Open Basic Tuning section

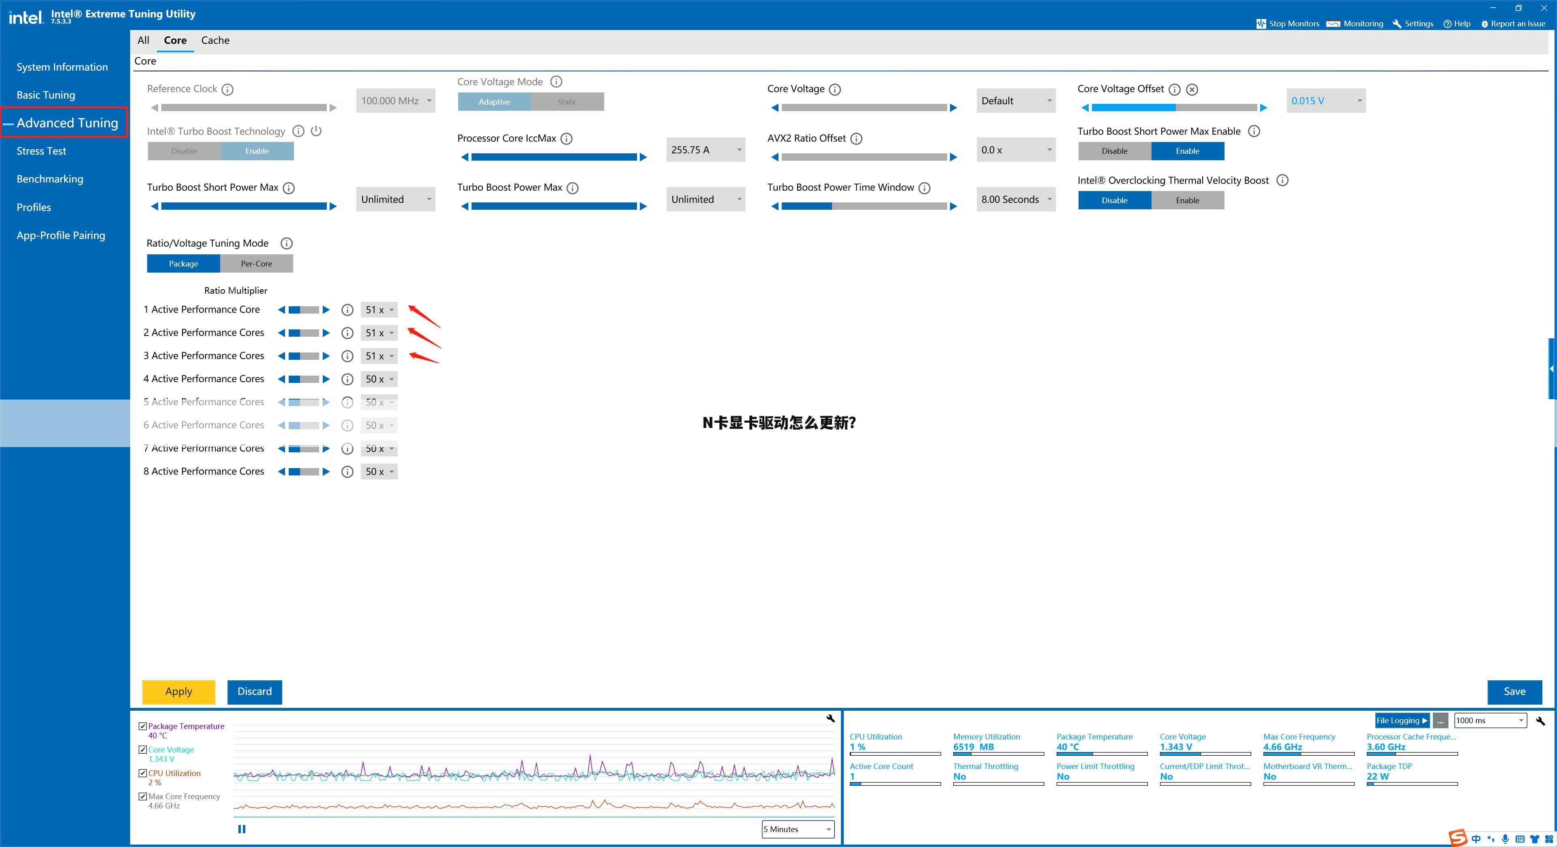pos(46,95)
